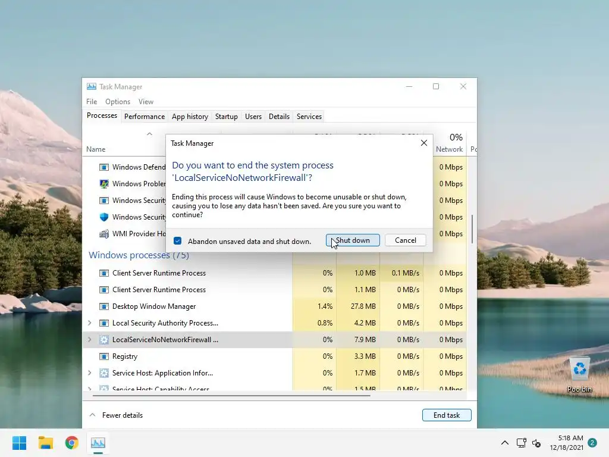Open the notification count badge
Viewport: 609px width, 457px height.
tap(592, 443)
